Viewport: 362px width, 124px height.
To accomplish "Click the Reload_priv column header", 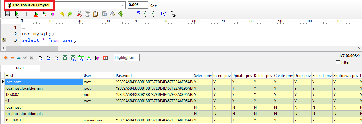I will (321, 76).
